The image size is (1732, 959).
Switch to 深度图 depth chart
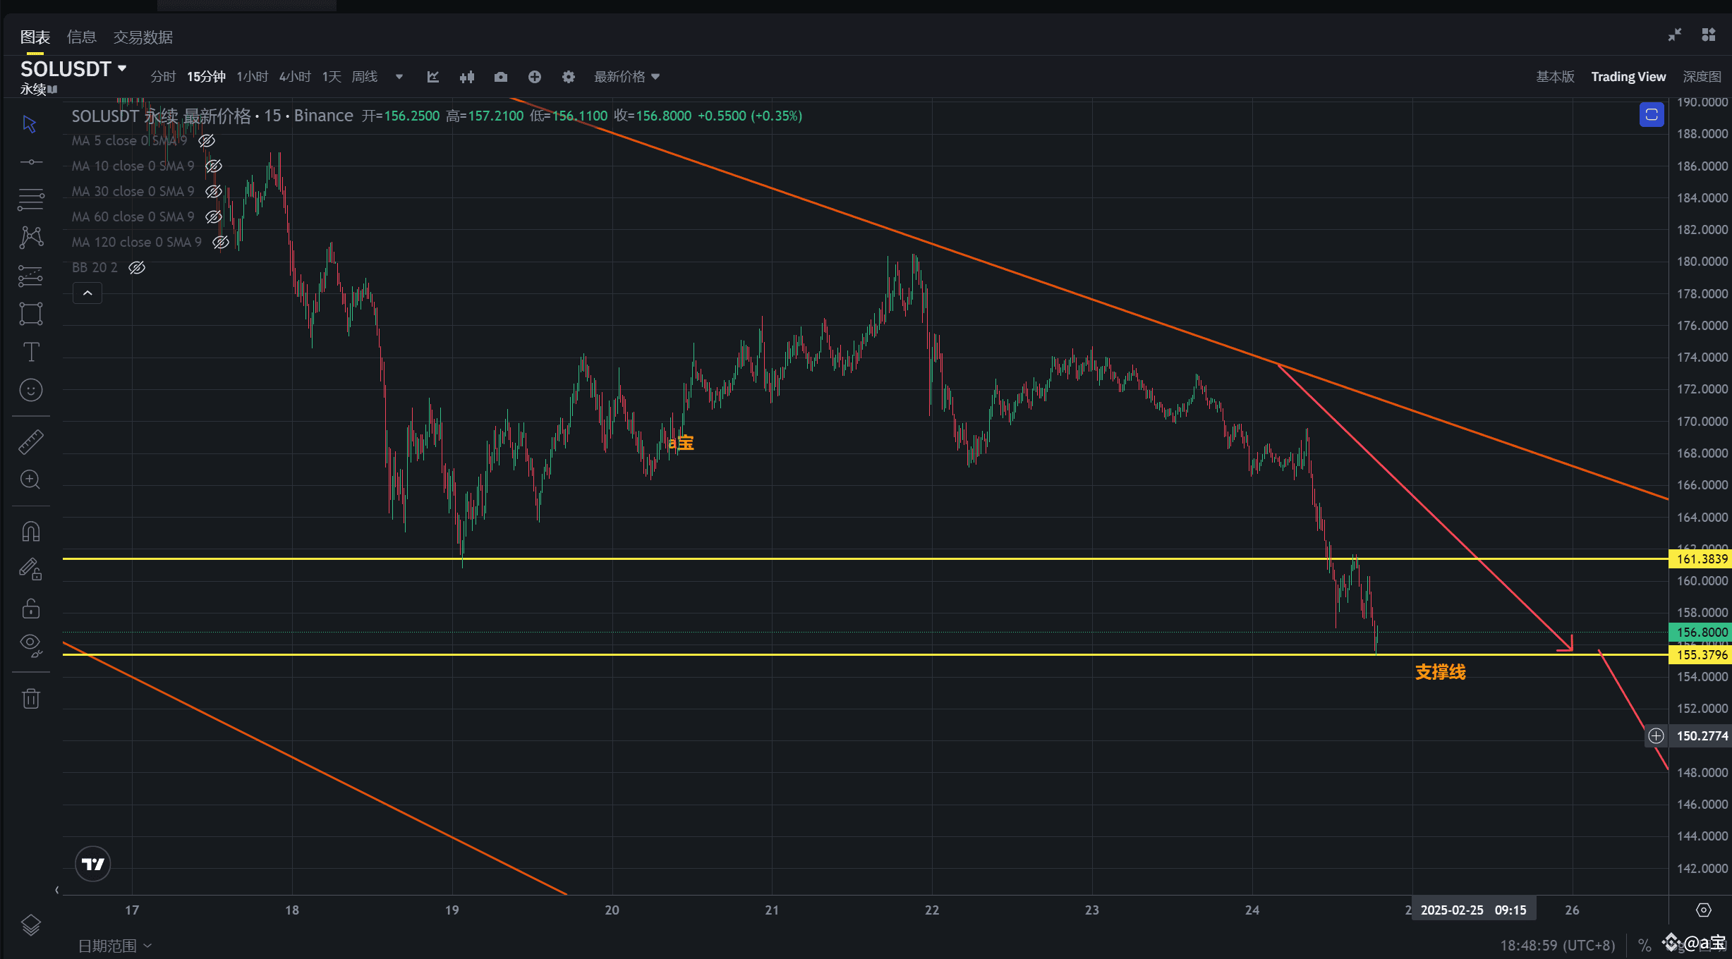pos(1702,77)
